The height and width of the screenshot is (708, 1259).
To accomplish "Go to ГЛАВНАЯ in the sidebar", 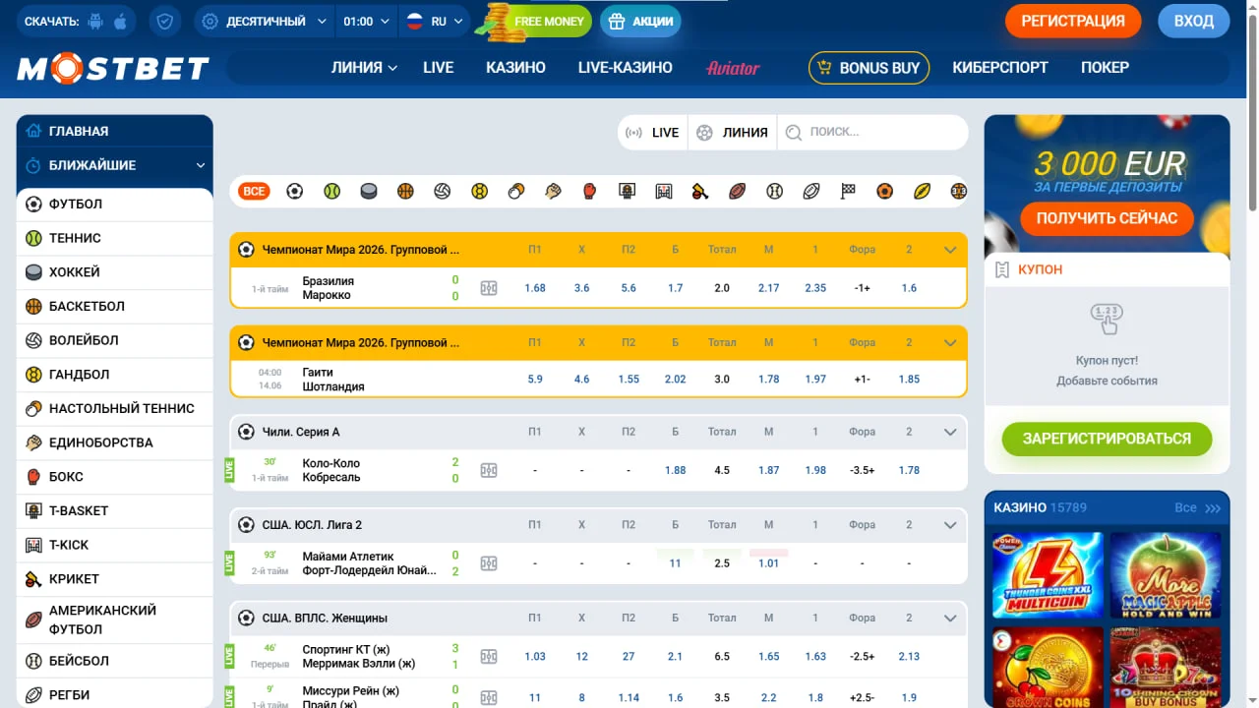I will 115,131.
